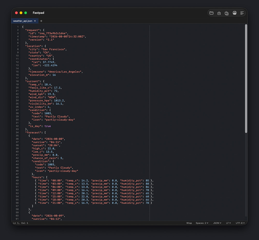The height and width of the screenshot is (240, 259).
Task: Click the humidity value 88 on line 50
Action: (147, 184)
